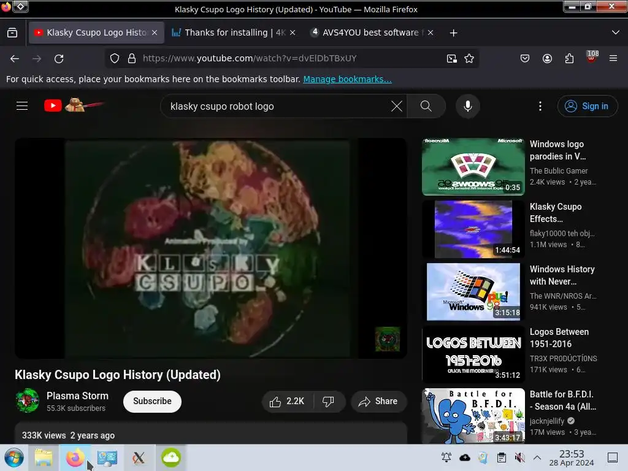Bookmark this page with the star icon

(x=469, y=58)
